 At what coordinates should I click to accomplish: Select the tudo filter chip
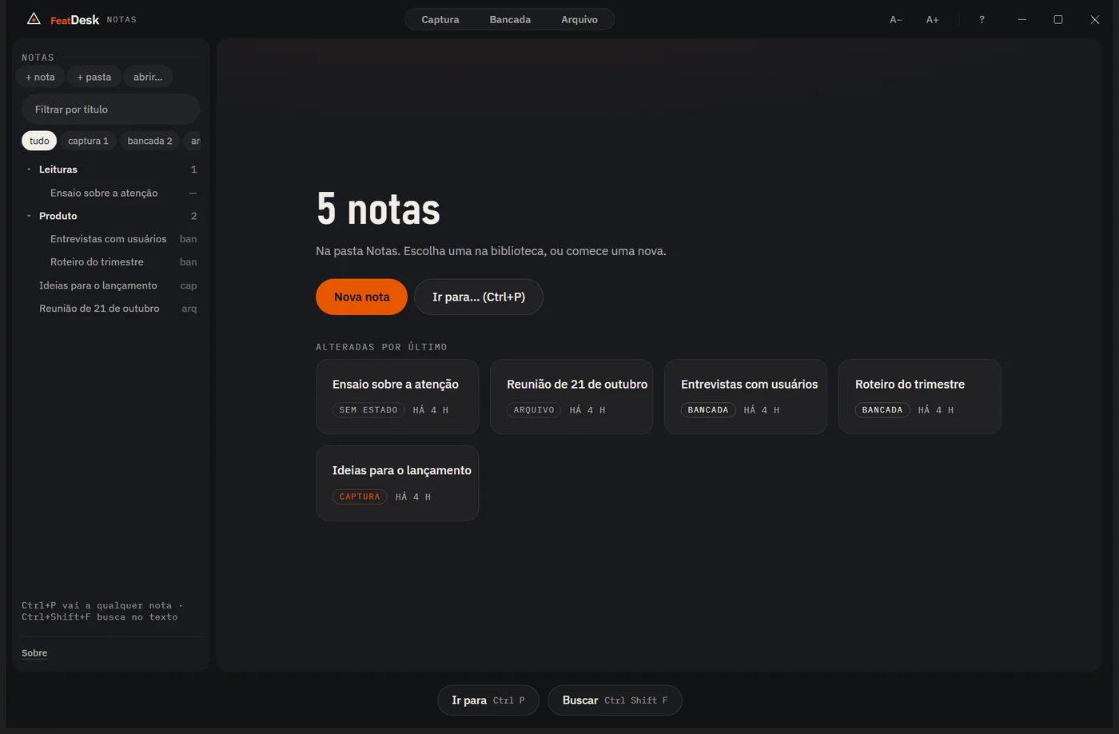tap(39, 141)
